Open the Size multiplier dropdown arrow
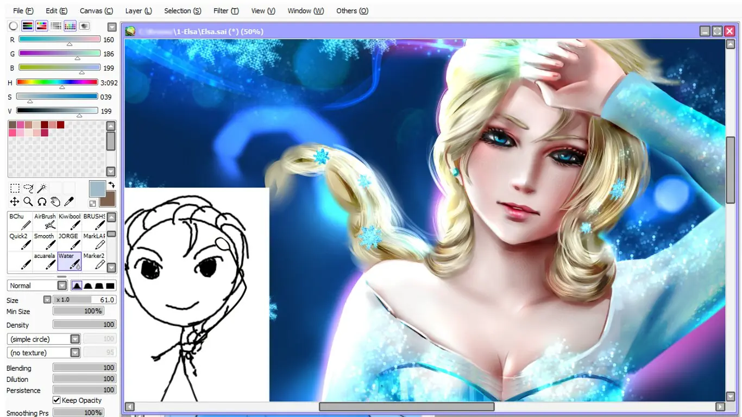Image resolution: width=742 pixels, height=417 pixels. [x=47, y=300]
